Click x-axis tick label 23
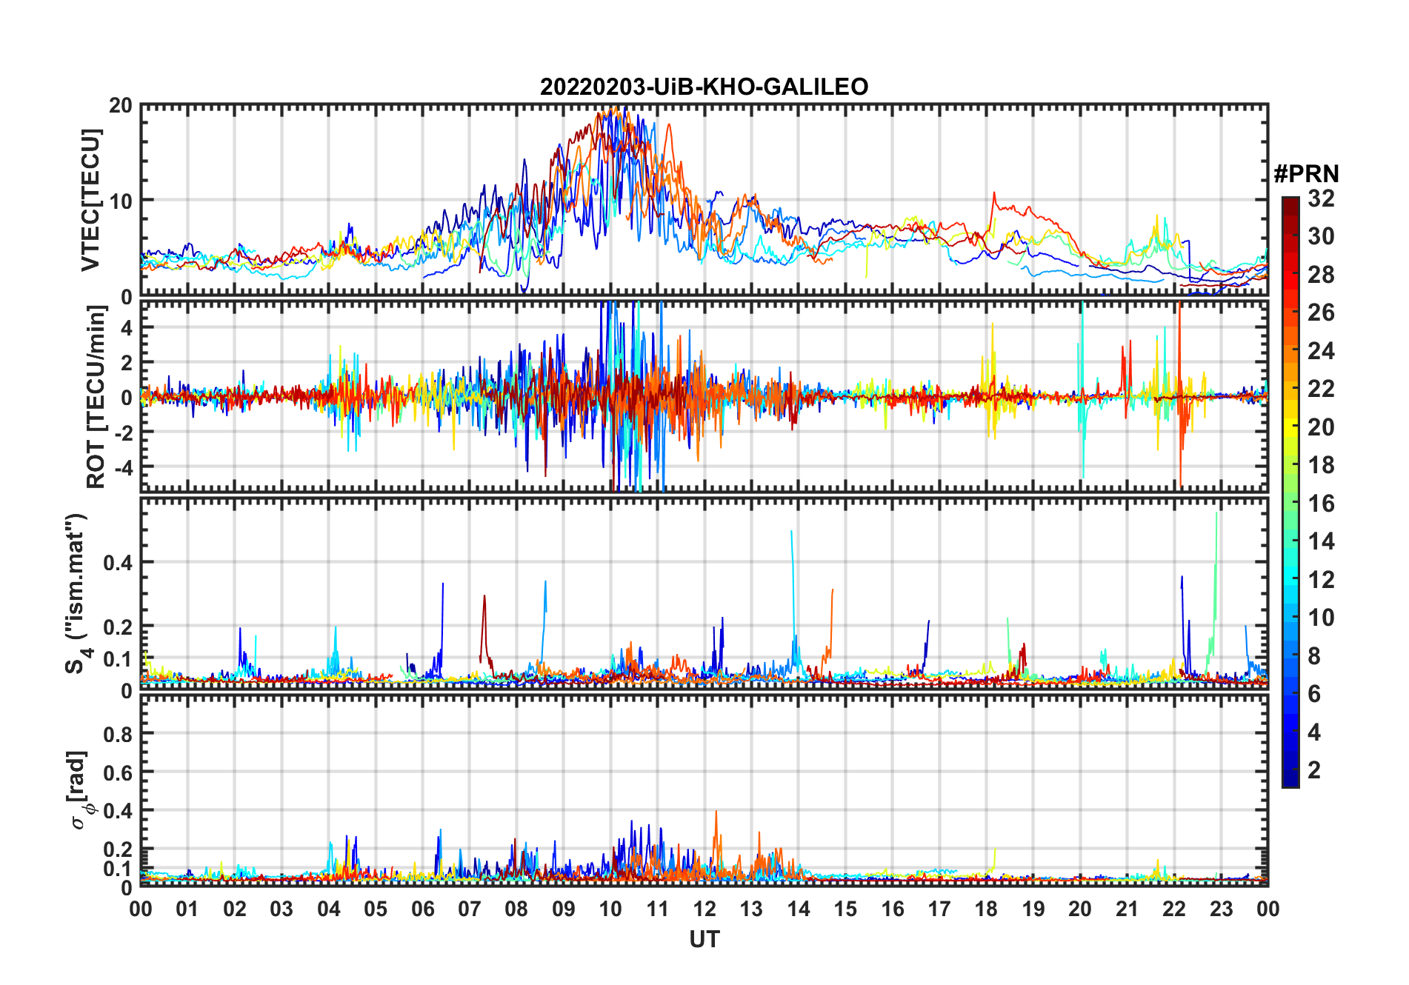Viewport: 1409px width, 985px height. click(1221, 909)
